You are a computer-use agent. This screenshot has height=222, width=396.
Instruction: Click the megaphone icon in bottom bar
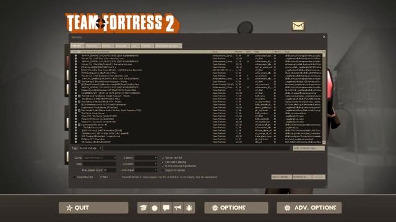[178, 208]
